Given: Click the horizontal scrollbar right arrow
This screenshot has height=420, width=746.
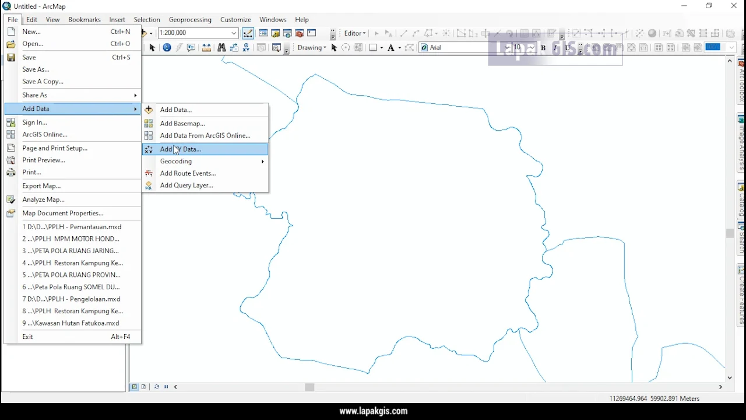Looking at the screenshot, I should coord(720,387).
